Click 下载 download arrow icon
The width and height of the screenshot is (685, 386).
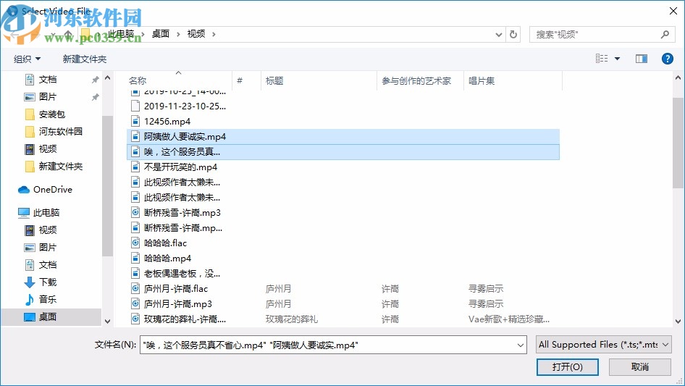29,282
